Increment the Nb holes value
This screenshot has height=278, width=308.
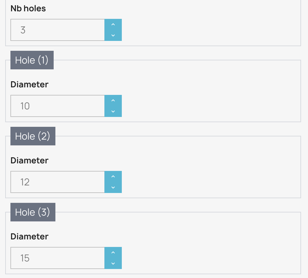click(113, 25)
